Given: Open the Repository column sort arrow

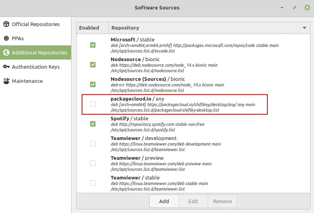Looking at the screenshot, I should pyautogui.click(x=305, y=28).
